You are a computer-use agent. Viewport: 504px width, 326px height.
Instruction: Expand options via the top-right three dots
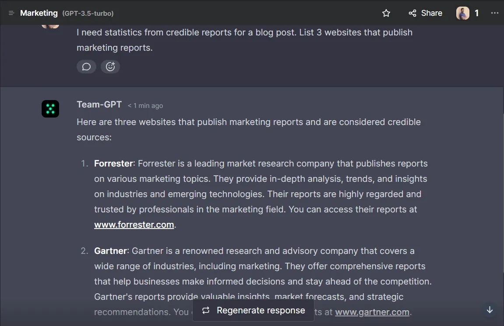(x=494, y=13)
